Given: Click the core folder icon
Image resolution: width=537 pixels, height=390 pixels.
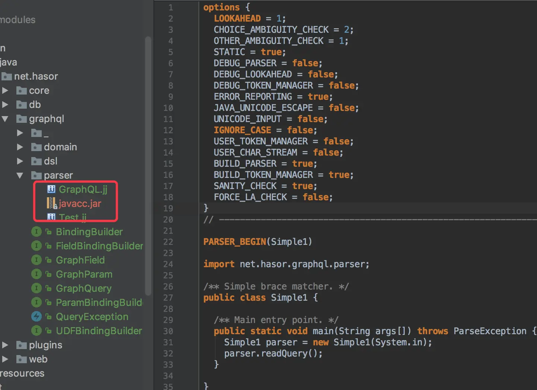Looking at the screenshot, I should [x=22, y=91].
